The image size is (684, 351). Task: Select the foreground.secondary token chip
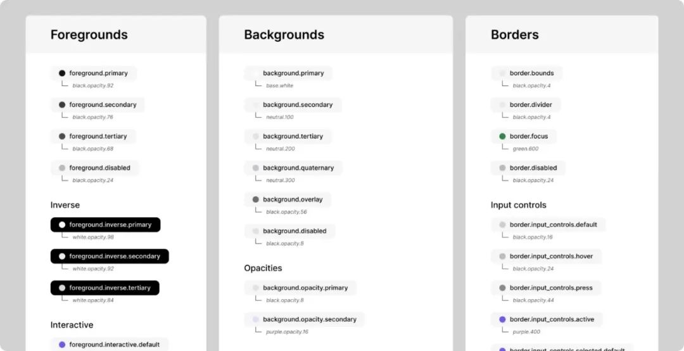point(98,105)
